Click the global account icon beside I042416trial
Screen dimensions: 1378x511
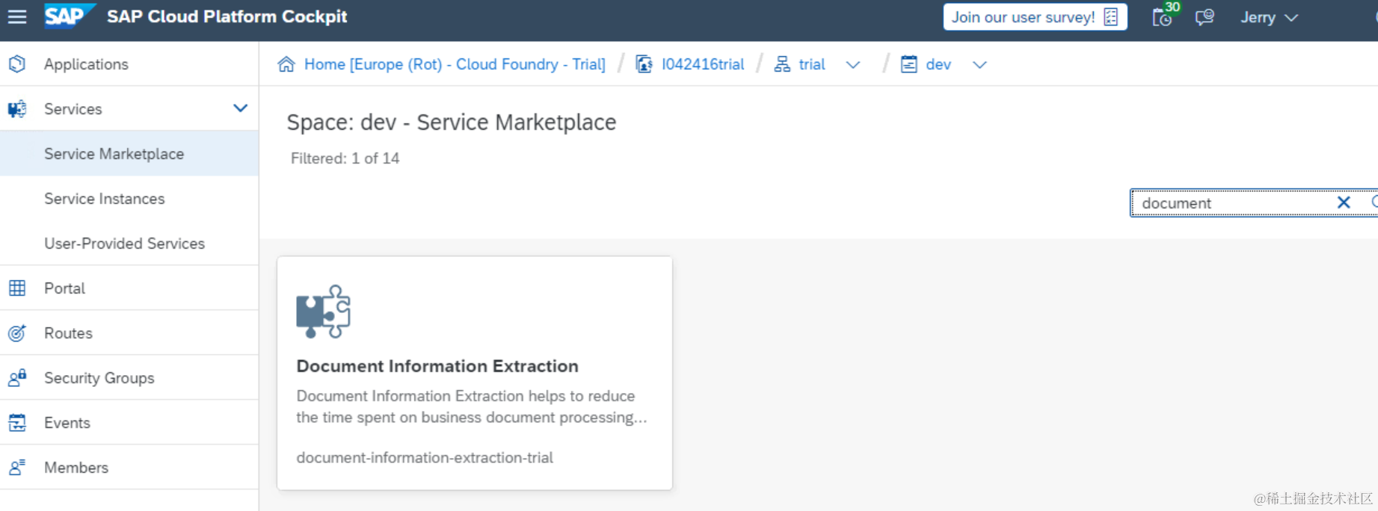coord(644,64)
